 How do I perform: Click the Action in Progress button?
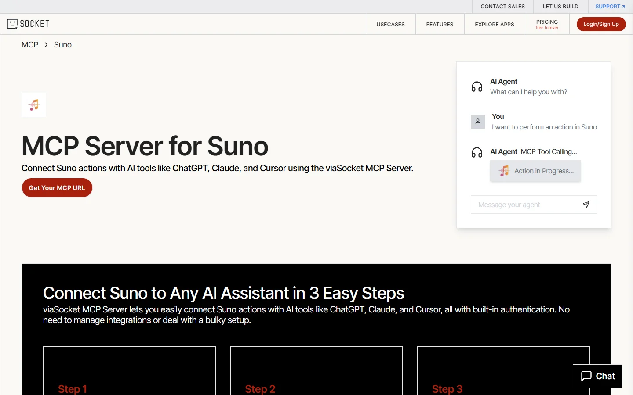pyautogui.click(x=535, y=171)
